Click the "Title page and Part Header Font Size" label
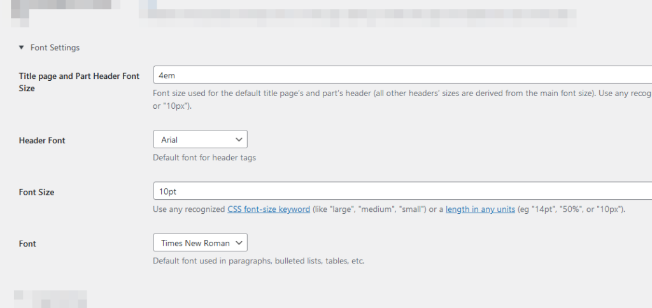This screenshot has height=308, width=652. [79, 82]
